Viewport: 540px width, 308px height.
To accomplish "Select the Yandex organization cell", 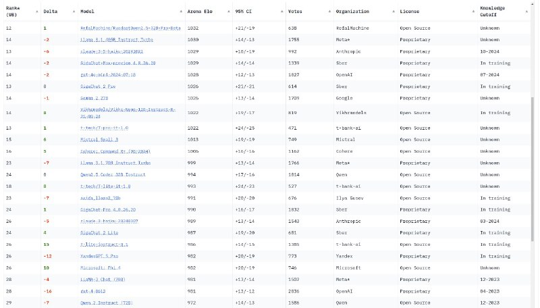I will tap(344, 256).
